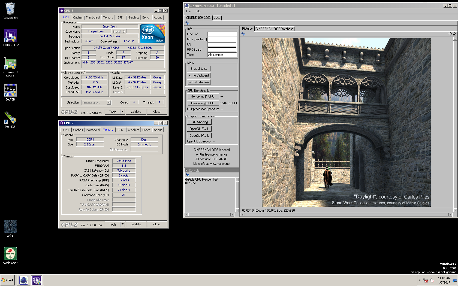458x286 pixels.
Task: Click the pin icon in Console panel
Action: [187, 175]
